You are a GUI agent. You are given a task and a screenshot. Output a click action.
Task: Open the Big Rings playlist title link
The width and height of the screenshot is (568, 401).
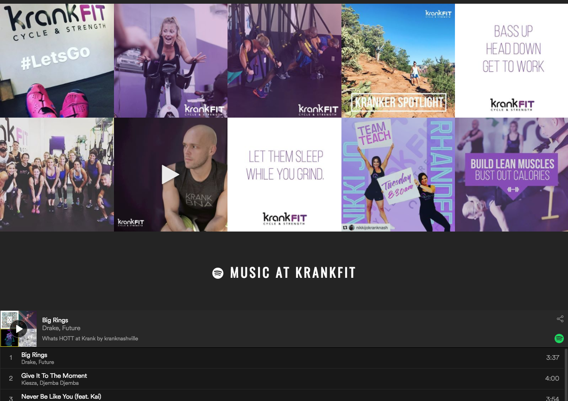pos(55,320)
